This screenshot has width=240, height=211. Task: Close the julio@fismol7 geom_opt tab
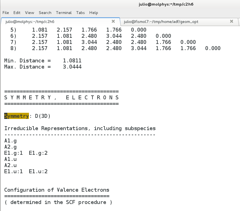(x=232, y=22)
